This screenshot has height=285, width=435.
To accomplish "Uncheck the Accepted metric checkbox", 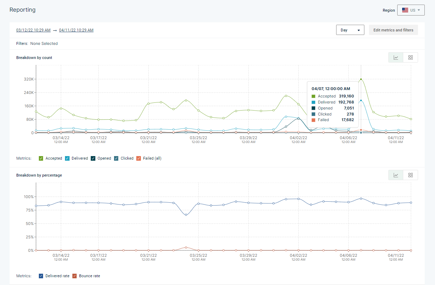I will click(41, 158).
